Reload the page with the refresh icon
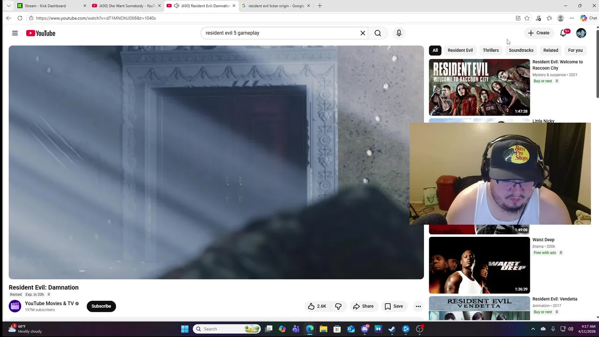 pyautogui.click(x=20, y=18)
